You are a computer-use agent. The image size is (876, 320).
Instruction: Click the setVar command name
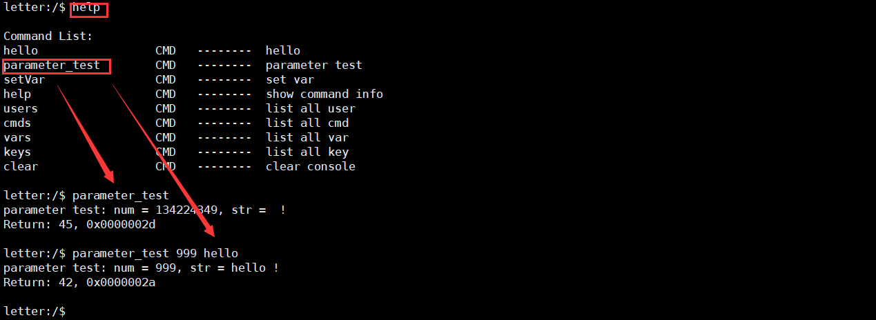[24, 79]
